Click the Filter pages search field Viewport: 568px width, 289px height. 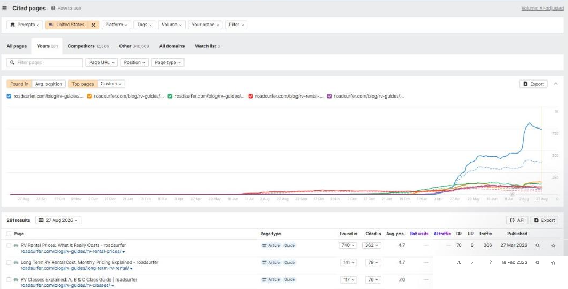coord(45,62)
